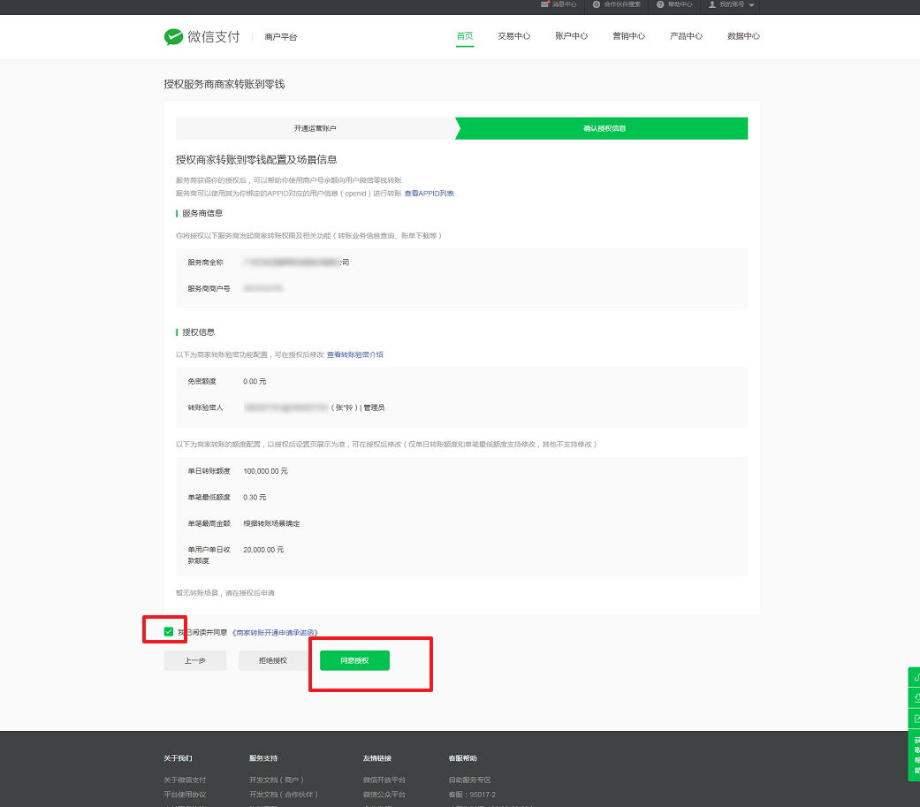This screenshot has height=807, width=920.
Task: Click the 服务商商户号 label
Action: [x=209, y=288]
